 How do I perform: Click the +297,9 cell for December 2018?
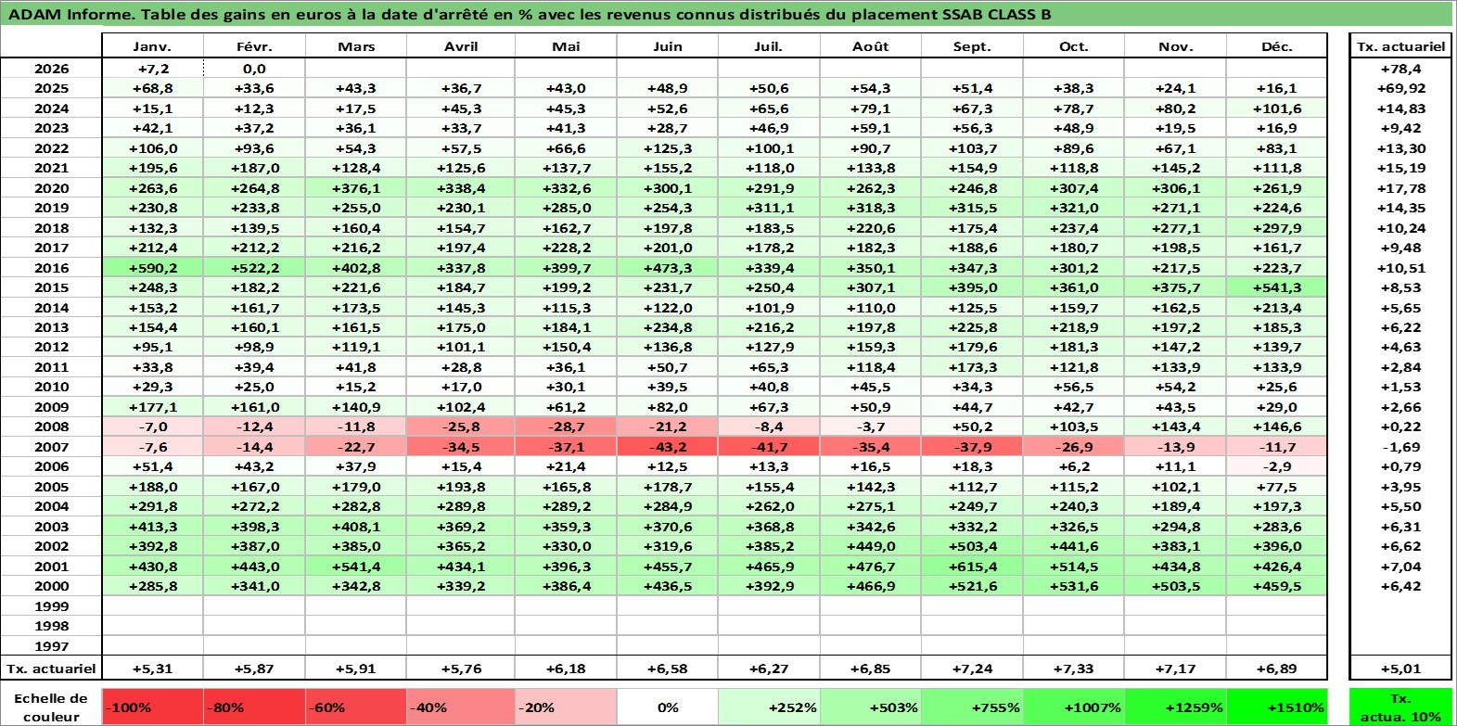click(1277, 228)
